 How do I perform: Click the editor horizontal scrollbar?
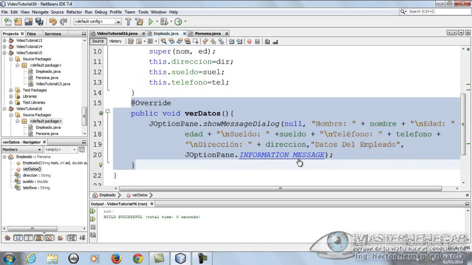pos(281,189)
